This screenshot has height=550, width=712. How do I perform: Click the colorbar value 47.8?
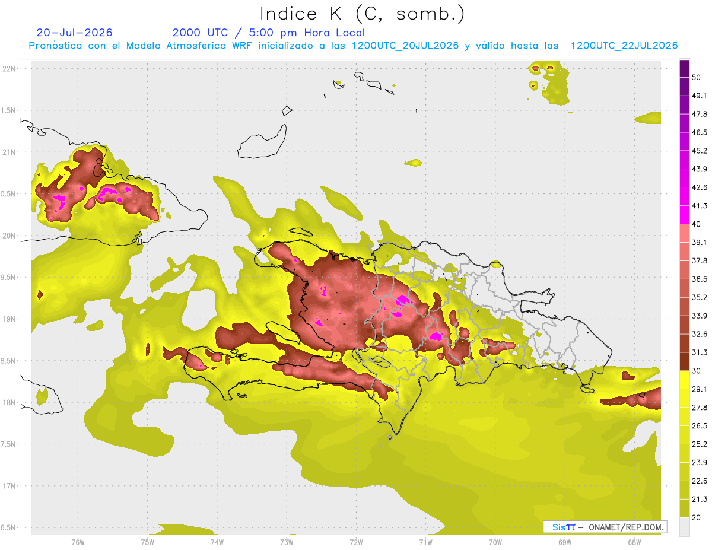pyautogui.click(x=700, y=114)
